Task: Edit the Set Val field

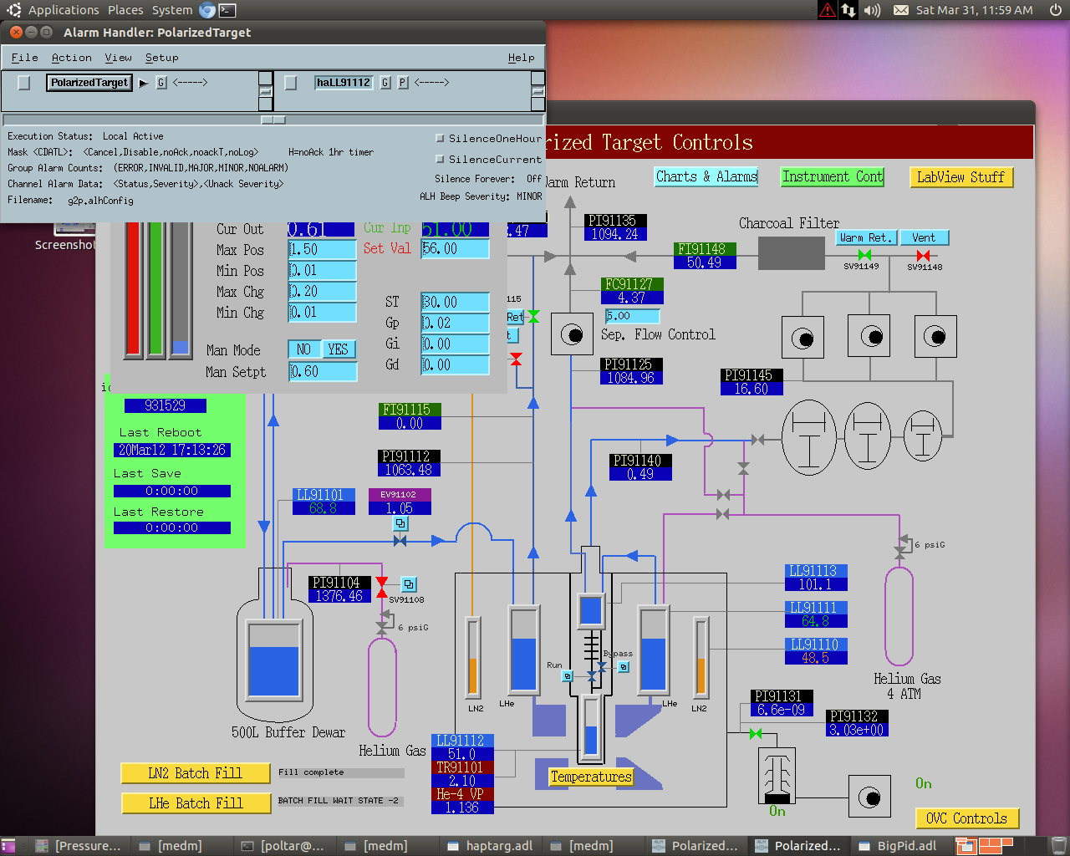Action: pos(455,249)
